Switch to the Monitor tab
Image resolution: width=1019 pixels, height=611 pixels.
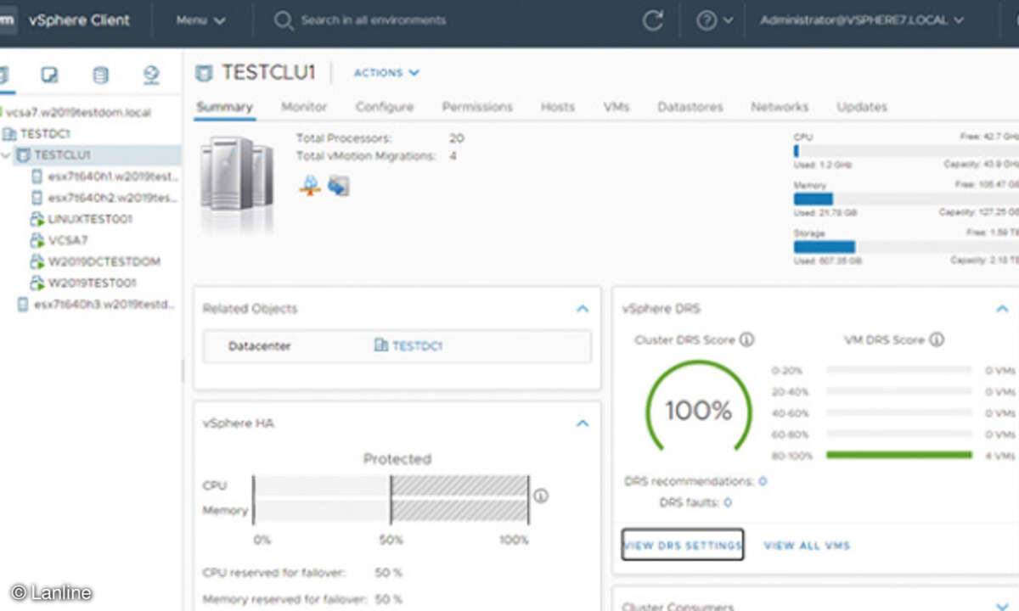tap(304, 107)
